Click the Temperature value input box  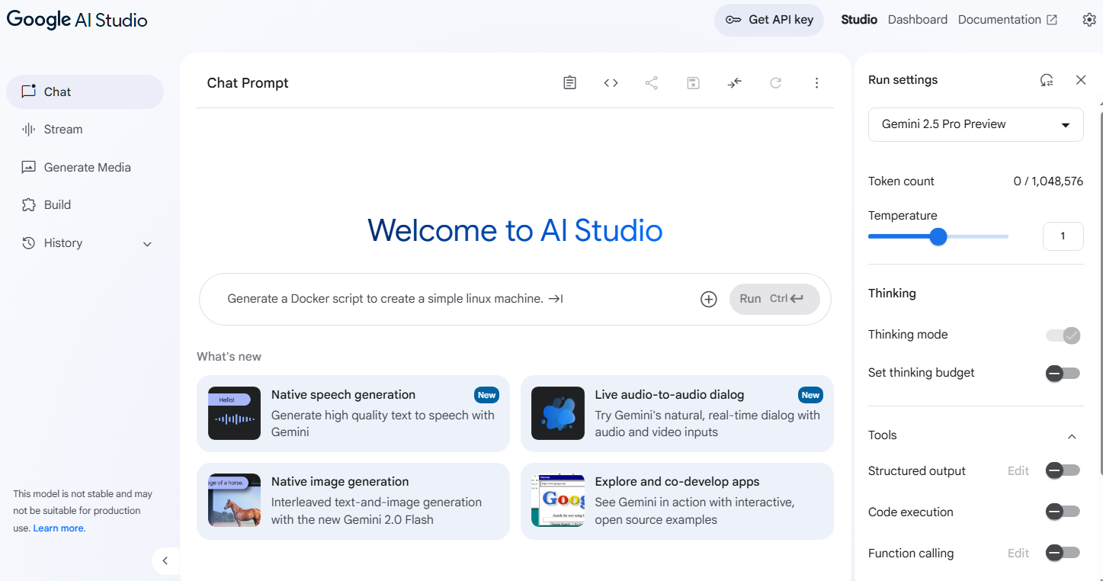point(1063,236)
